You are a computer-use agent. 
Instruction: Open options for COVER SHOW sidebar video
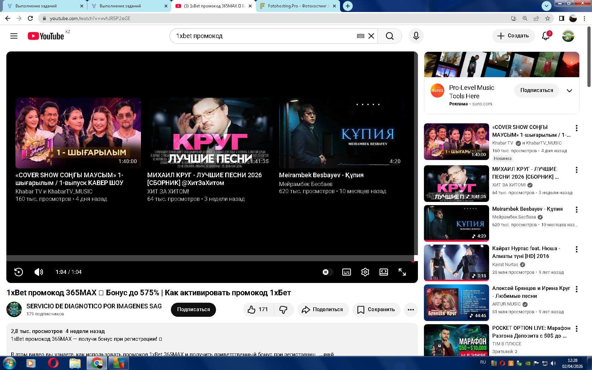point(576,128)
